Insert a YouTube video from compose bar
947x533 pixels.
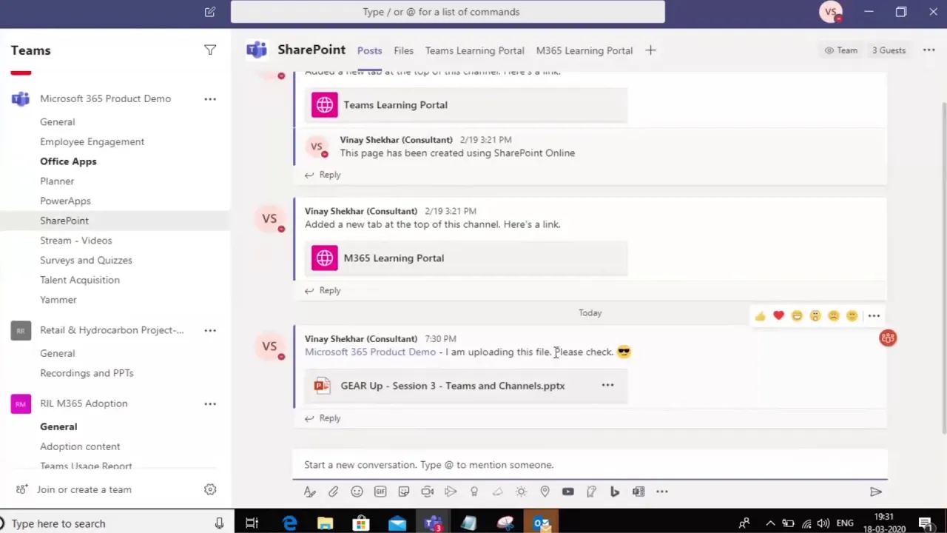[x=567, y=492]
